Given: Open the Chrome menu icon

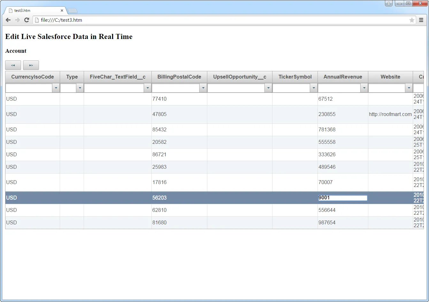Looking at the screenshot, I should [421, 20].
